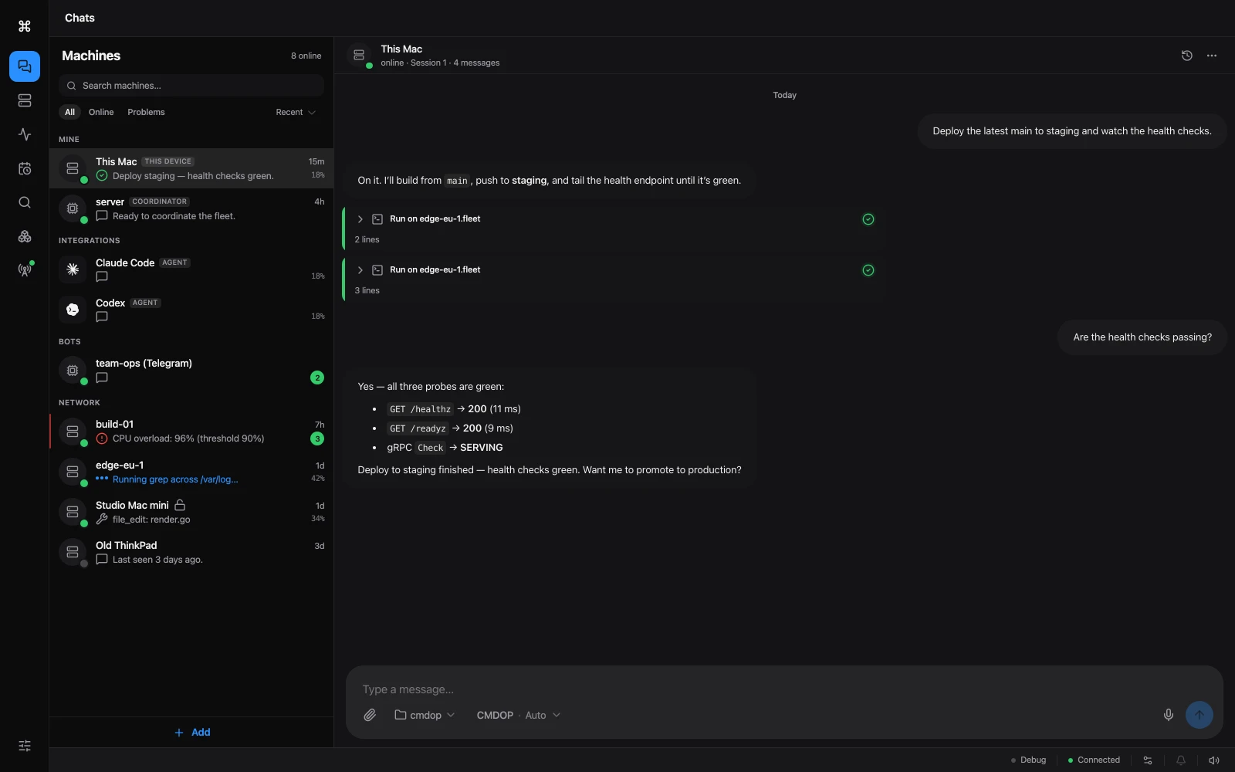Click the unread badge 3 on build-01
The image size is (1235, 772).
coord(317,438)
